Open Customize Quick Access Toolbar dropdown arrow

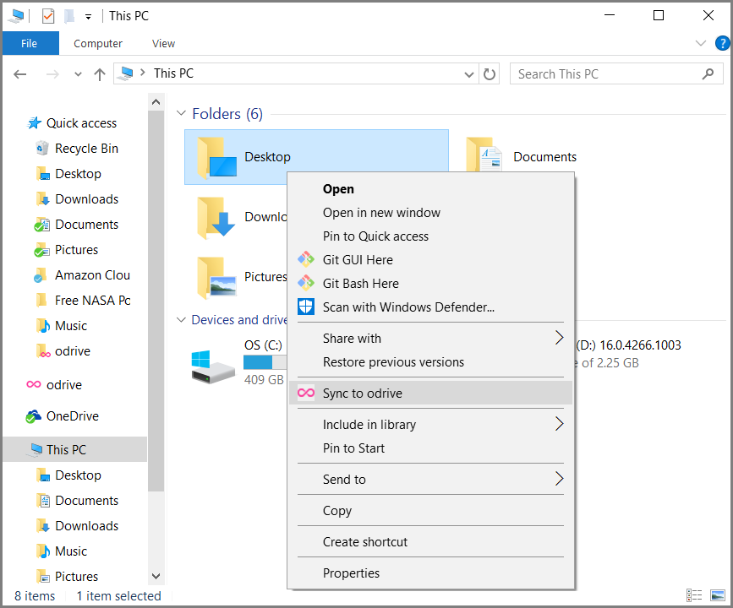(88, 17)
